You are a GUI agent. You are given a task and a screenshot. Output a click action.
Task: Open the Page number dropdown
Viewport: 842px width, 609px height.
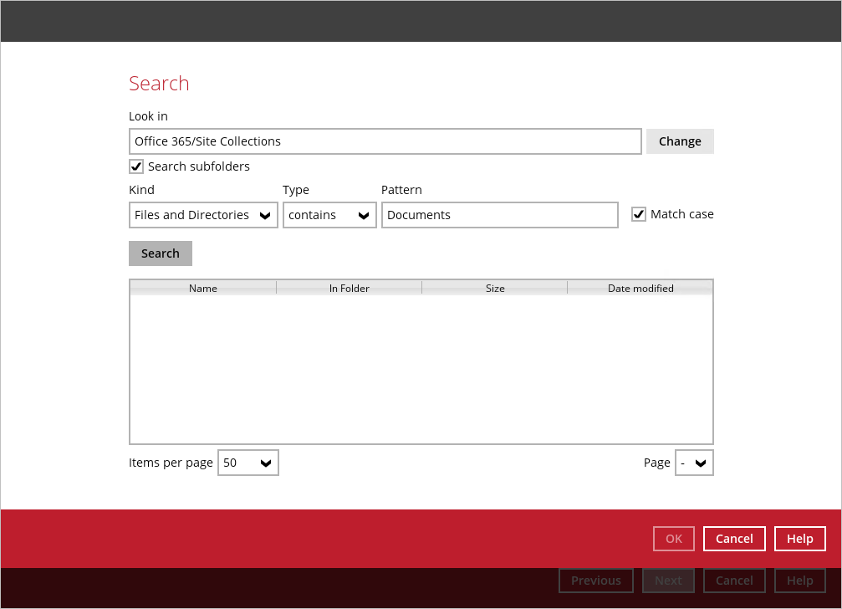point(694,463)
